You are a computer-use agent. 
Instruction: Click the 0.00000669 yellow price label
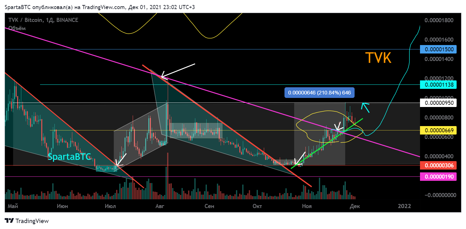point(438,130)
